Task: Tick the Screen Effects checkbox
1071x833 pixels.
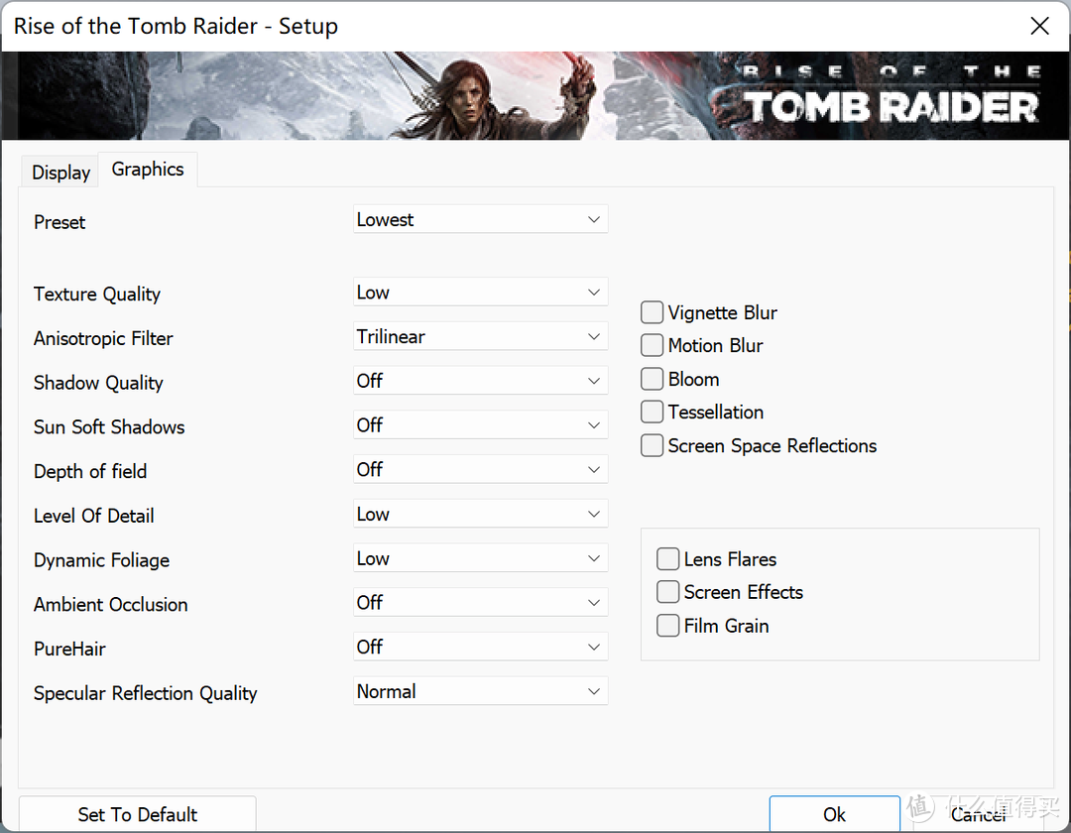Action: (668, 592)
